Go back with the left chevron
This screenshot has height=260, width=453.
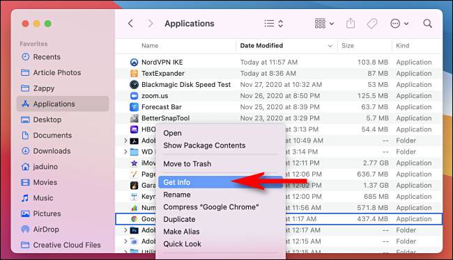[130, 24]
